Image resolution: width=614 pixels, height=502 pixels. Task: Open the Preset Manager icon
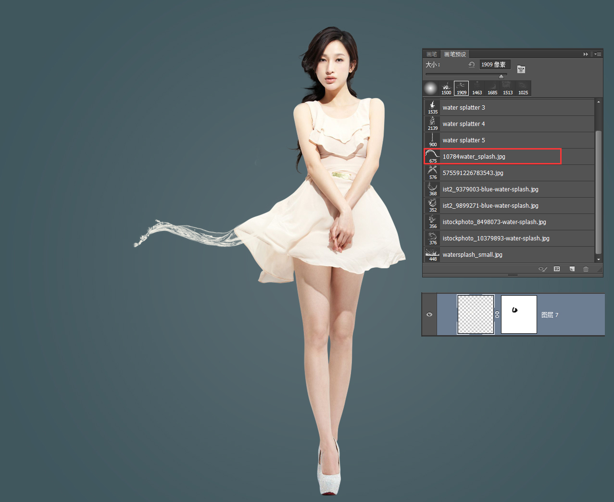tap(557, 269)
